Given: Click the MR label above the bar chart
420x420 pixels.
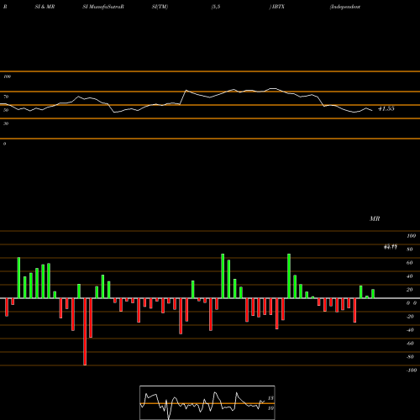Looking at the screenshot, I should click(x=375, y=218).
